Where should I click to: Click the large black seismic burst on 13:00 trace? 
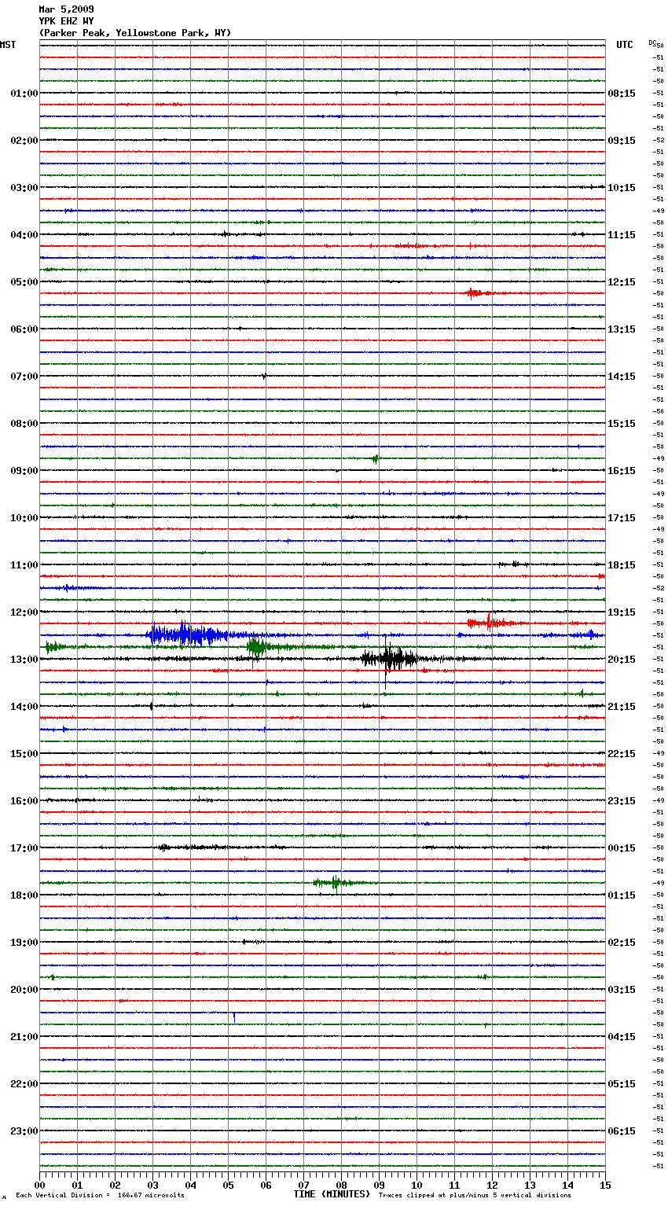391,659
